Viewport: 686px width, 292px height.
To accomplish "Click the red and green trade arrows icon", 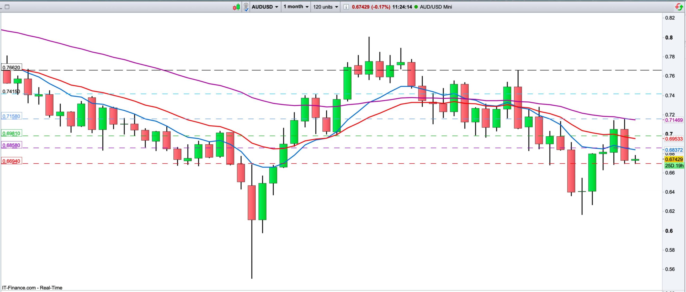I will click(679, 7).
